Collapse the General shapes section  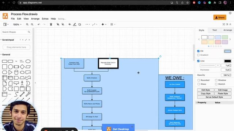[x=6, y=55]
